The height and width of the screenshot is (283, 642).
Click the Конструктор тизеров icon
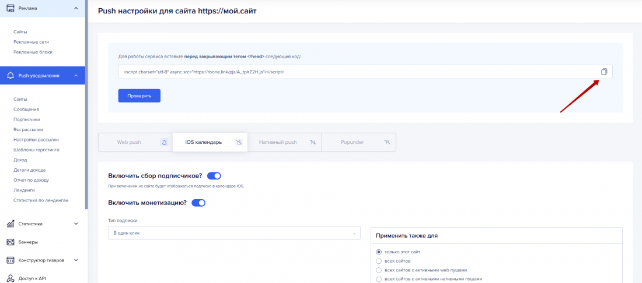click(11, 260)
